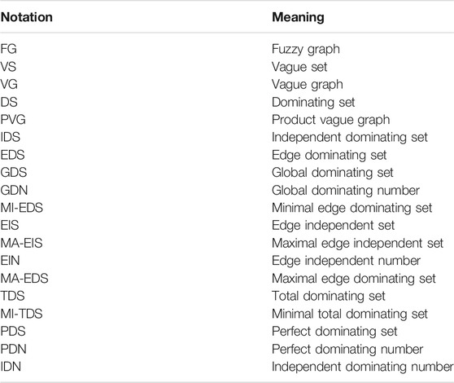Click Minimal total dominating set text
Screen dimensions: 454x383
coord(350,314)
